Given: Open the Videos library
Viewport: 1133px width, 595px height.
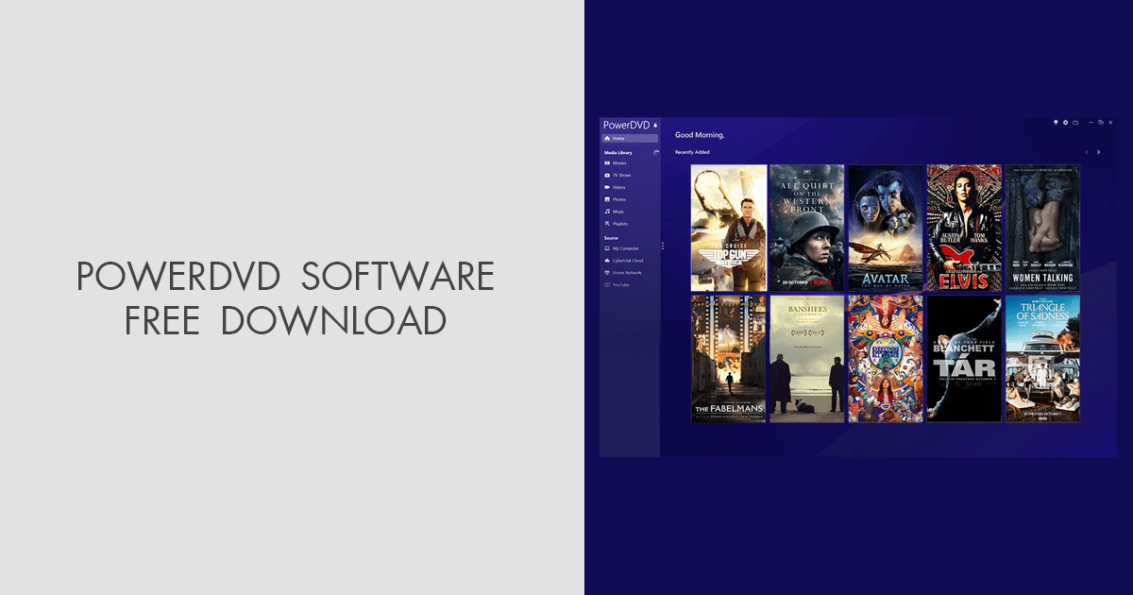Looking at the screenshot, I should click(619, 187).
